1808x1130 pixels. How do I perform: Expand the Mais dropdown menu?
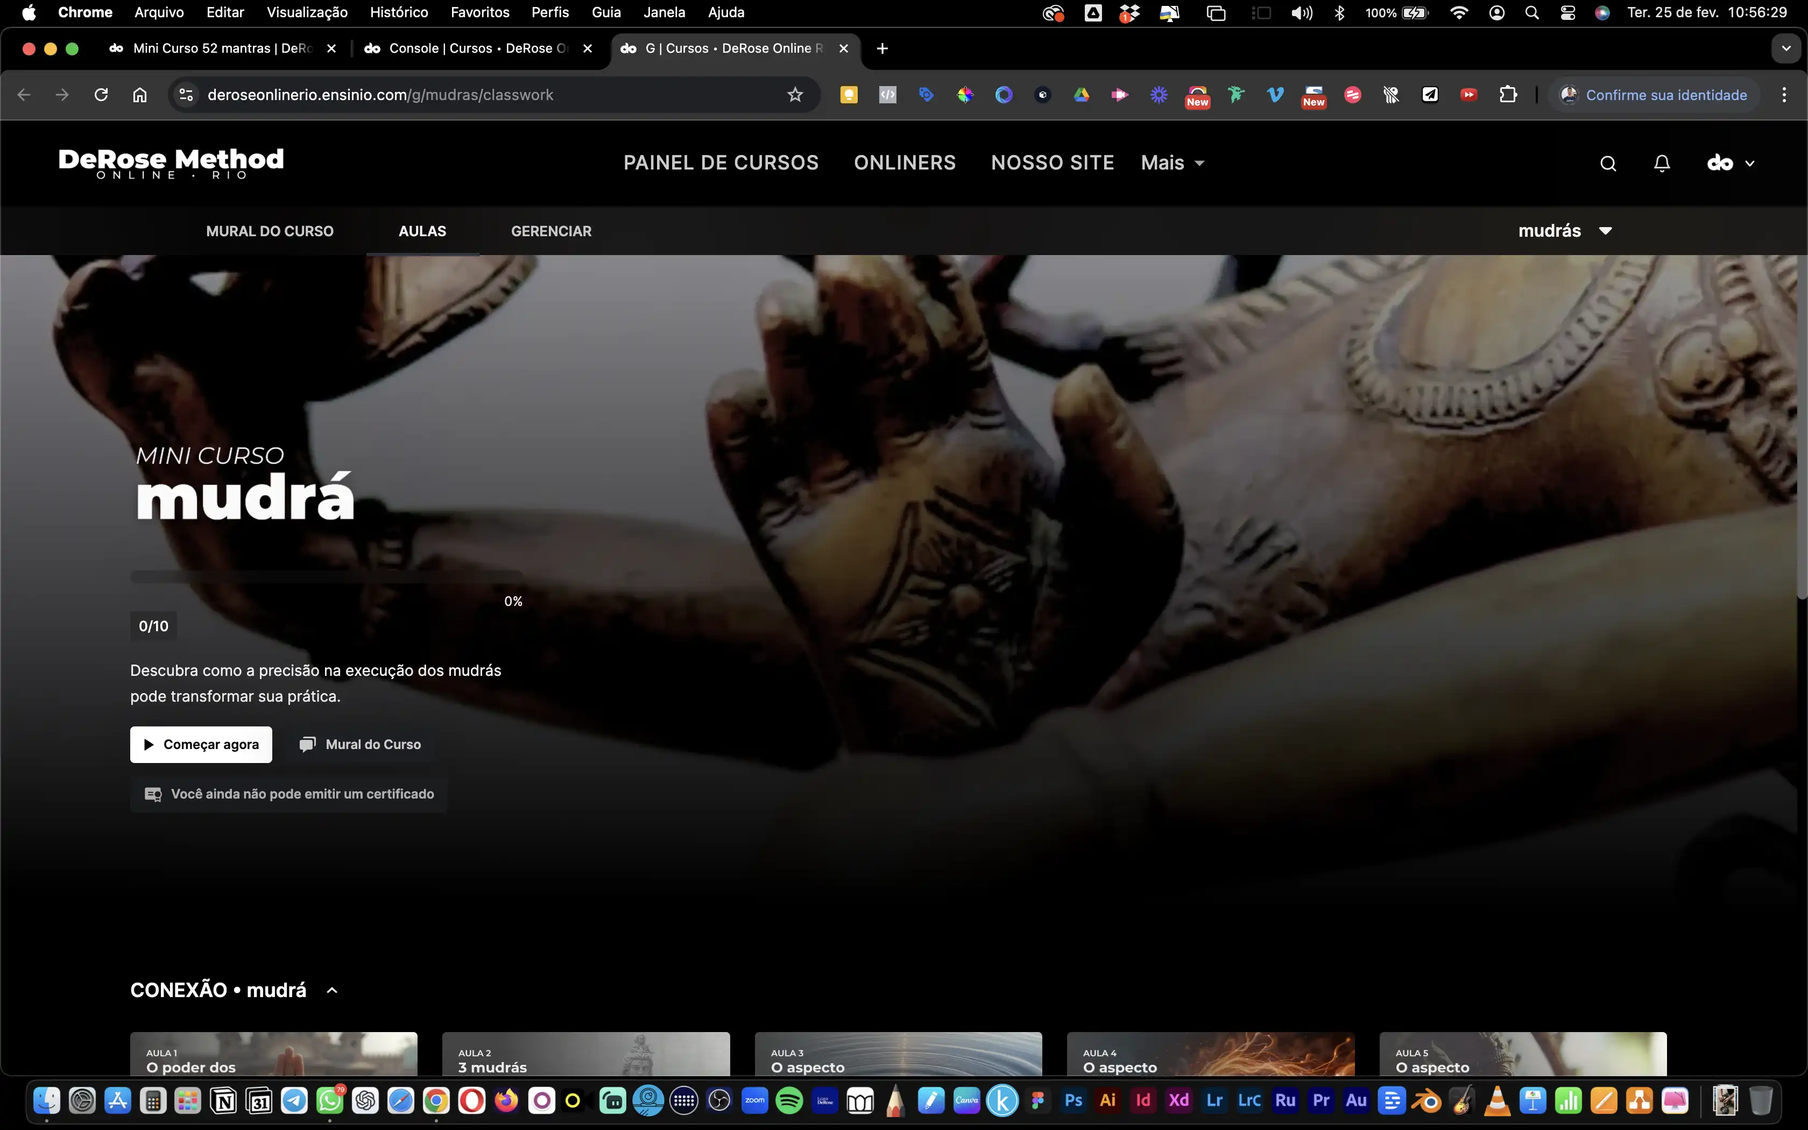coord(1172,163)
